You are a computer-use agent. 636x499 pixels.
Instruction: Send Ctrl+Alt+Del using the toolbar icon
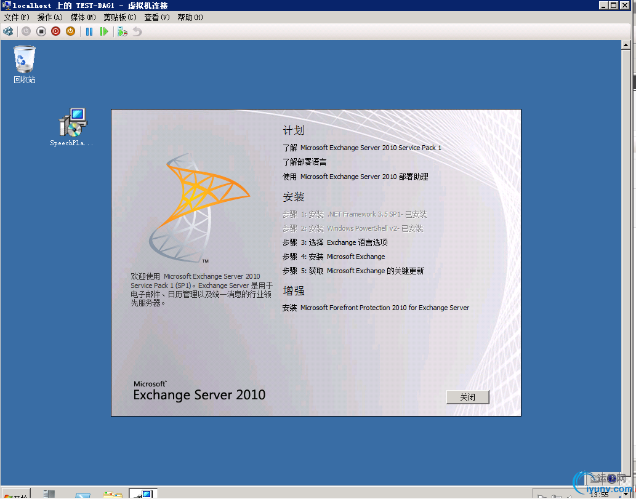pos(8,31)
